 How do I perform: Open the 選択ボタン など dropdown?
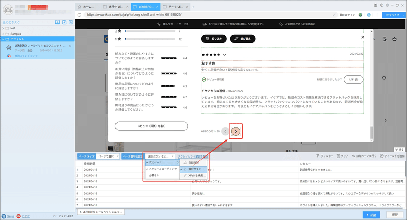pos(160,156)
